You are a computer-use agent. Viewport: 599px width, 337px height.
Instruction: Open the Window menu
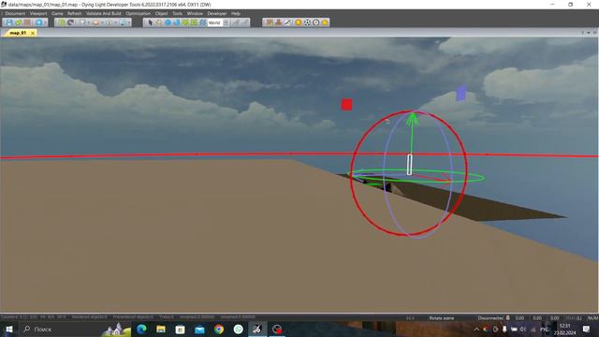195,13
